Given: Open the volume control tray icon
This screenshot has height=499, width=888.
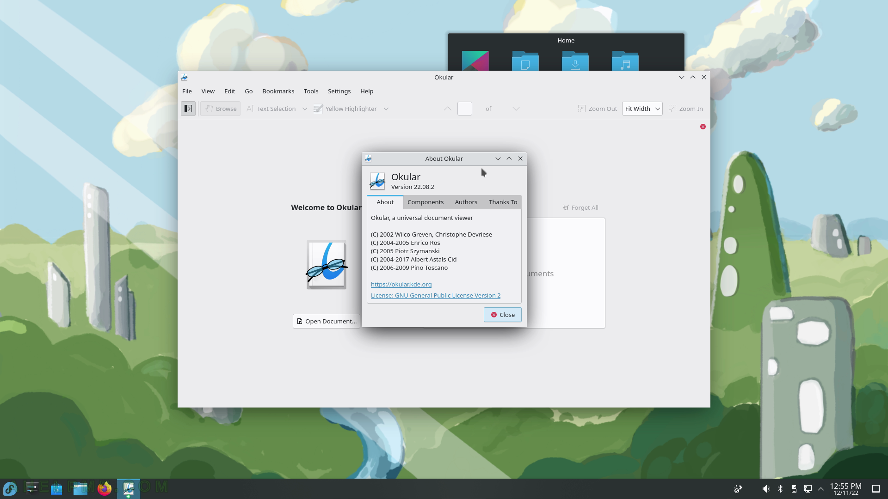Looking at the screenshot, I should point(766,489).
